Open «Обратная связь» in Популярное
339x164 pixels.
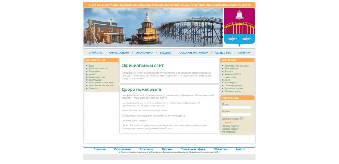click(x=233, y=92)
